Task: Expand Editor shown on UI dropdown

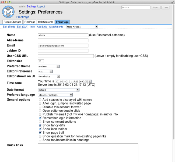Action: click(49, 77)
